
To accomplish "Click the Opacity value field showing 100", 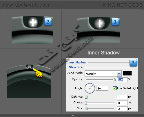I will pyautogui.click(x=122, y=80).
